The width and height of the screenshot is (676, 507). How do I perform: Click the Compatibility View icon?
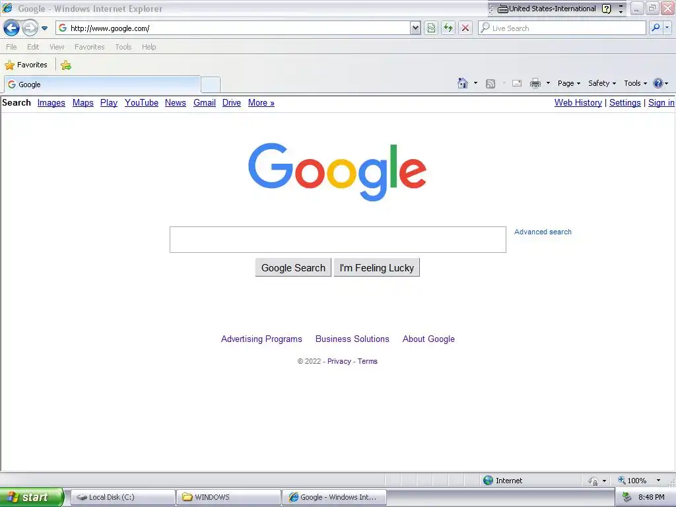pyautogui.click(x=431, y=28)
